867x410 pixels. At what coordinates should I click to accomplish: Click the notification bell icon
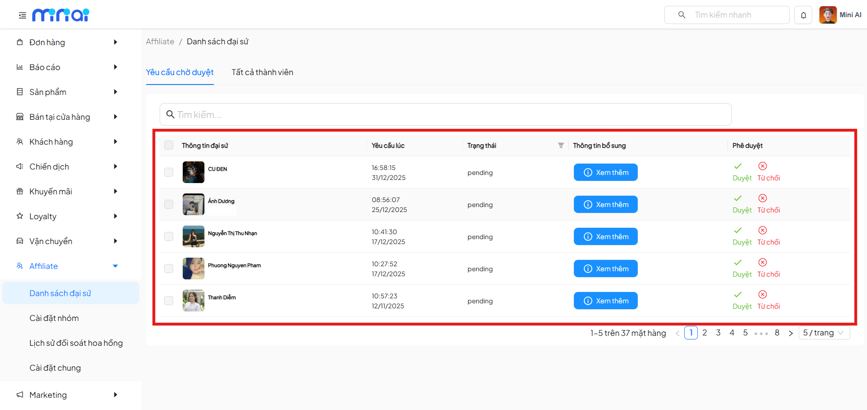(803, 15)
